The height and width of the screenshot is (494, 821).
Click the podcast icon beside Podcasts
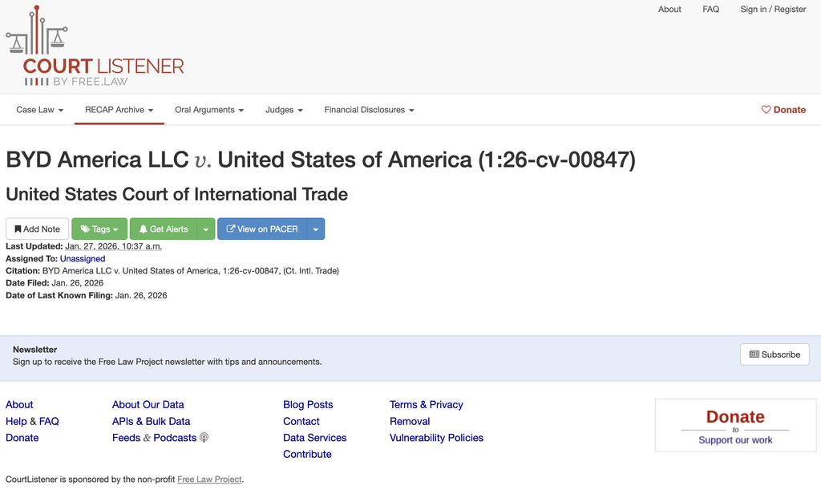[204, 438]
